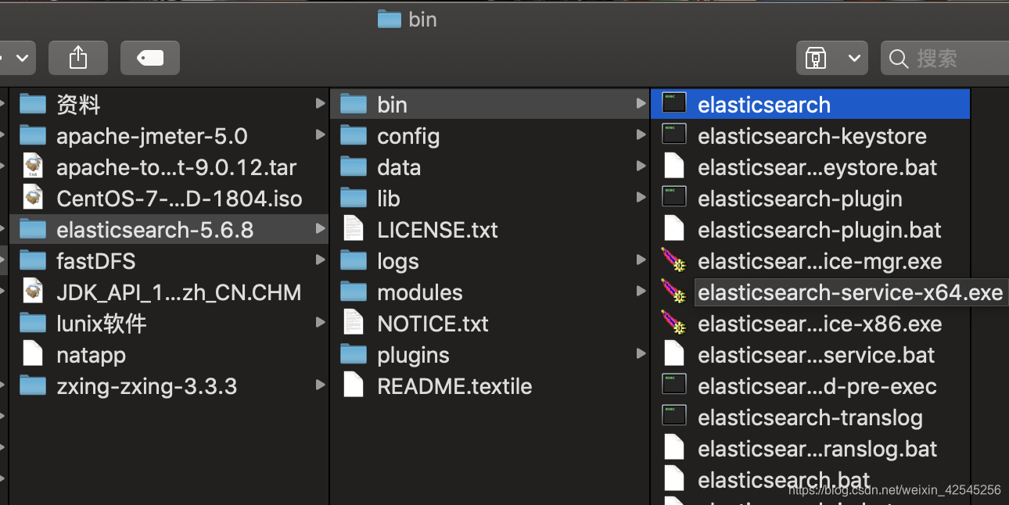Screen dimensions: 1009x505
Task: Select the elasticsearch-keystore executable icon
Action: [673, 134]
